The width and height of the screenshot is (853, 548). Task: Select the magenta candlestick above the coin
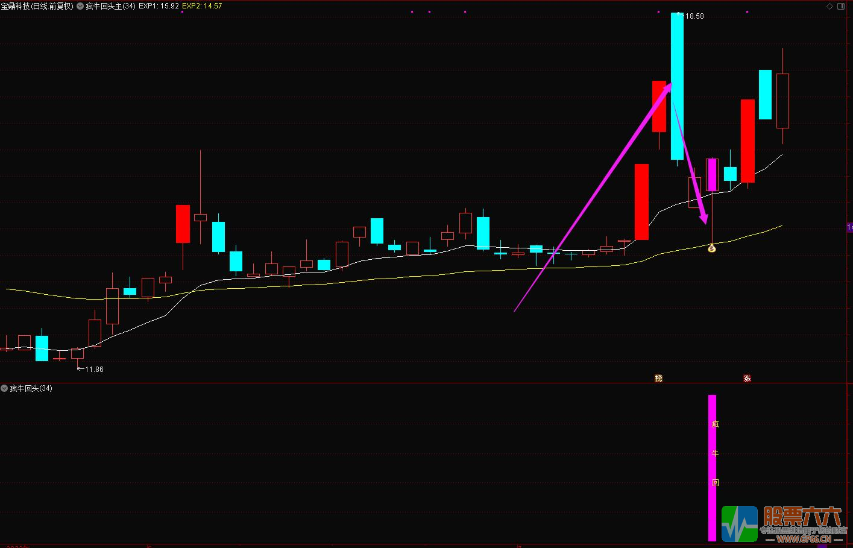click(712, 175)
